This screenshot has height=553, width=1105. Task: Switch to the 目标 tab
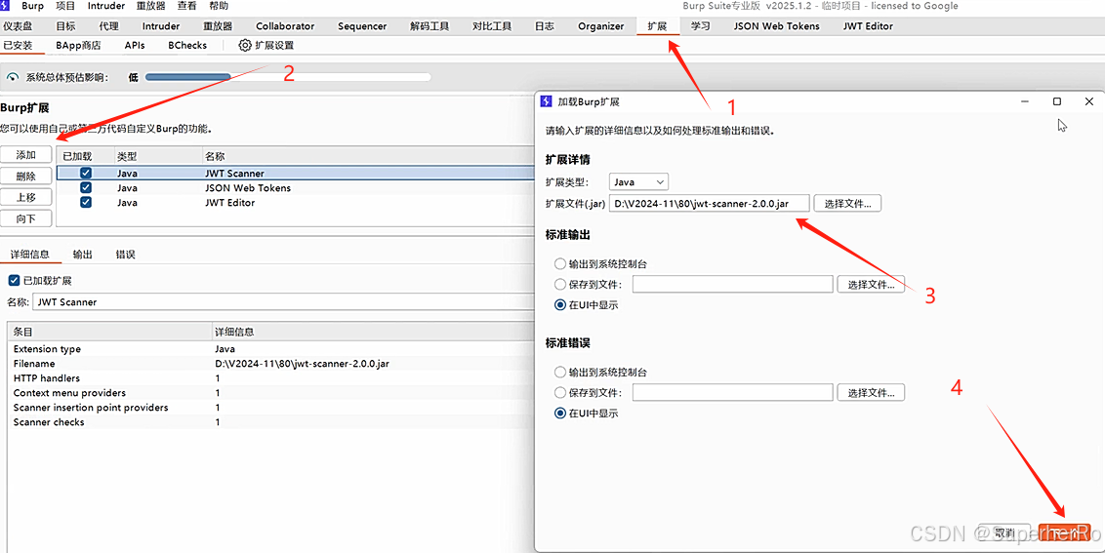(65, 26)
